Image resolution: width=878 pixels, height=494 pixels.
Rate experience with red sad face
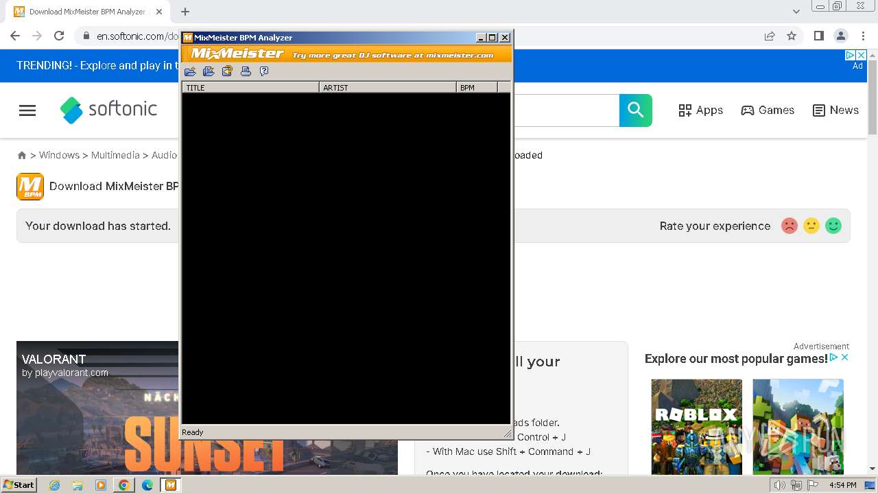point(790,226)
